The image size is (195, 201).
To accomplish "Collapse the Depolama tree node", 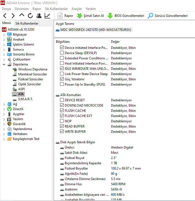I will 4,65.
